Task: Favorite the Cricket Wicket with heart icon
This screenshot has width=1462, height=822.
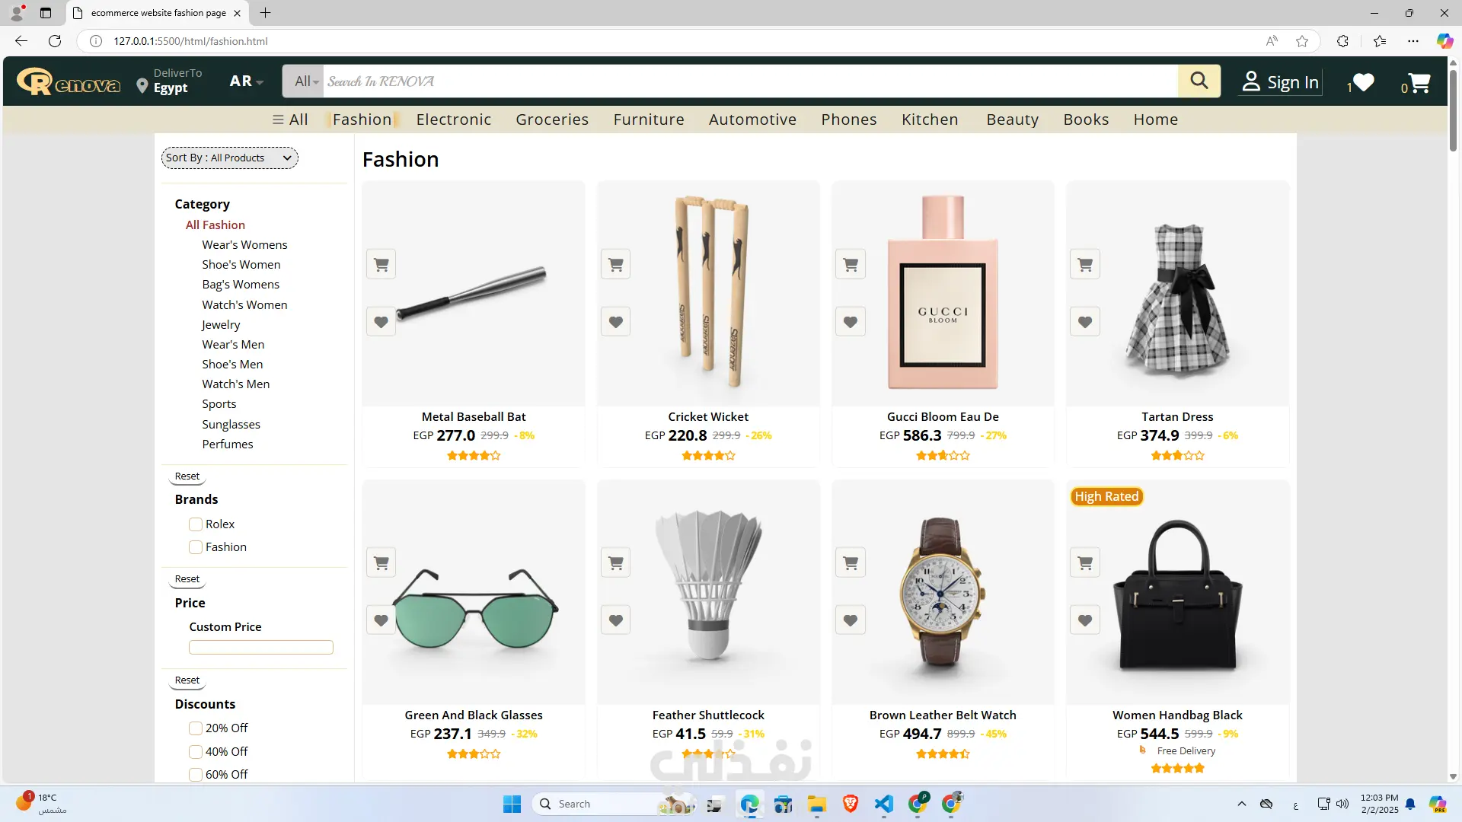Action: (x=615, y=322)
